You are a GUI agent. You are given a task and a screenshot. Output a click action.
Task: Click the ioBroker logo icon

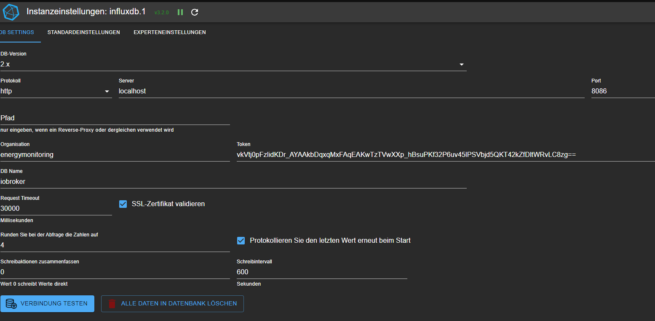[x=11, y=12]
